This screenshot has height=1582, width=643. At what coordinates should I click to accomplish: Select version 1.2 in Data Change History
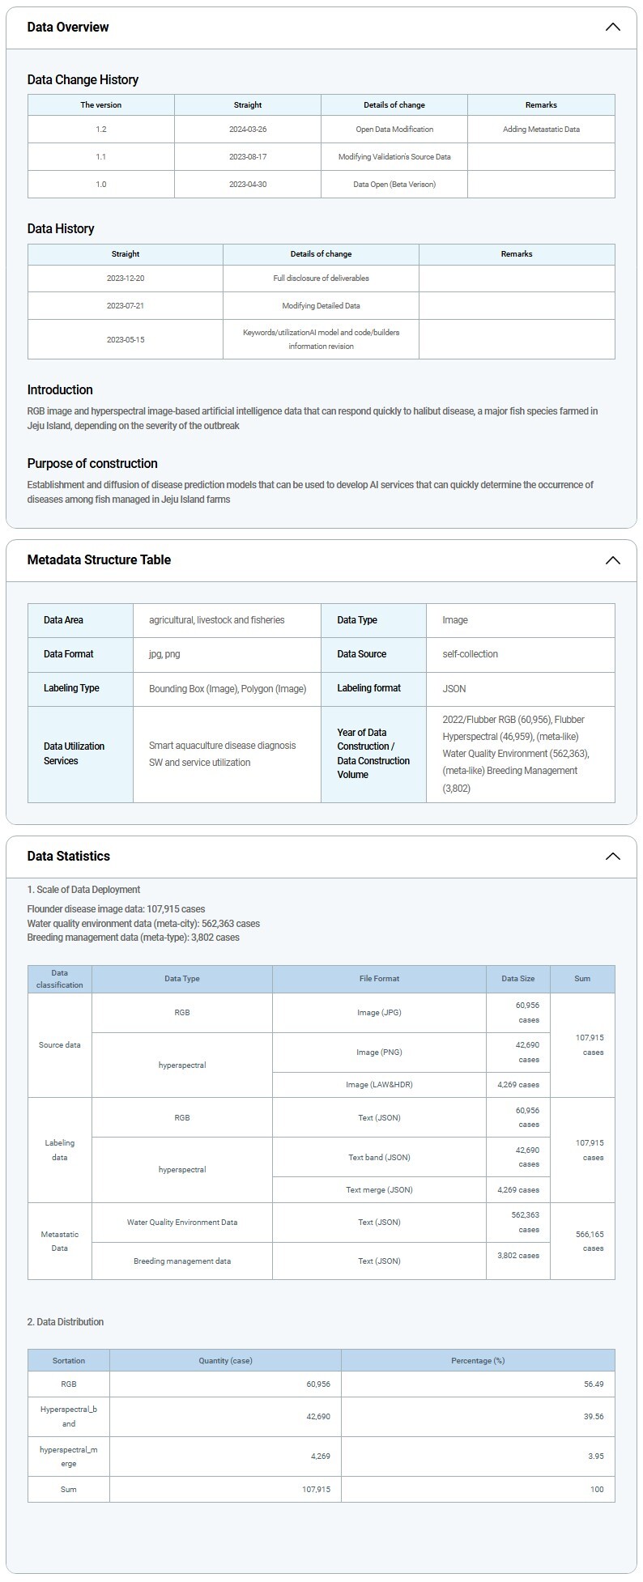click(101, 130)
